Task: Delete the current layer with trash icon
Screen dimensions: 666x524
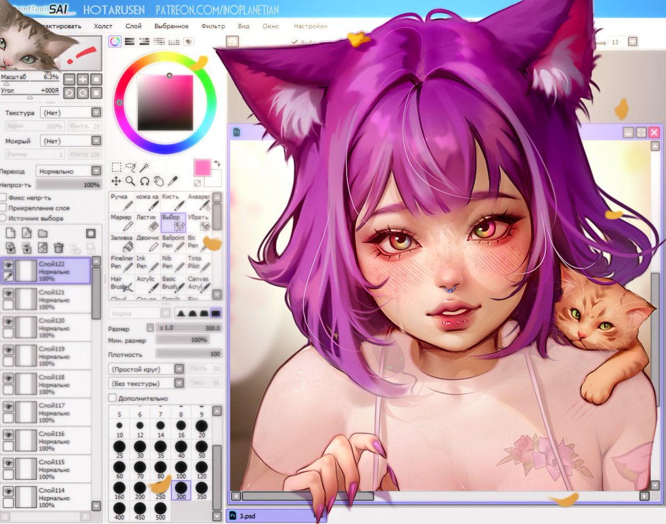Action: [x=59, y=248]
